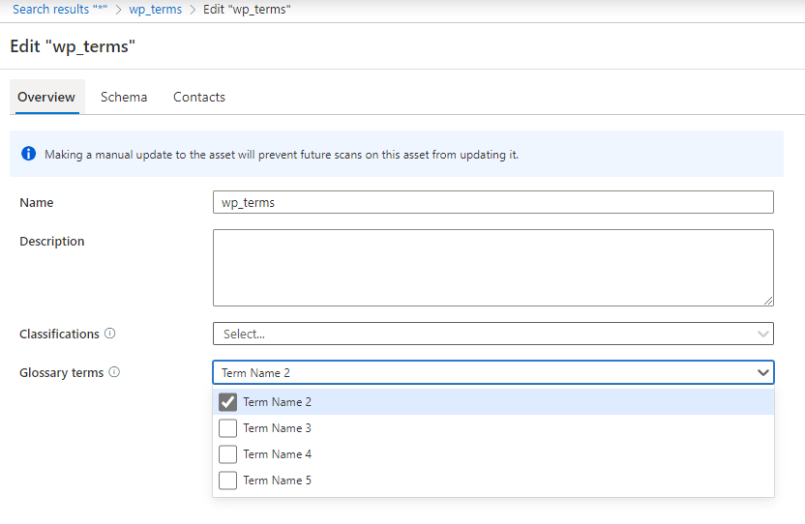
Task: Check the Term Name 4 checkbox
Action: click(227, 454)
